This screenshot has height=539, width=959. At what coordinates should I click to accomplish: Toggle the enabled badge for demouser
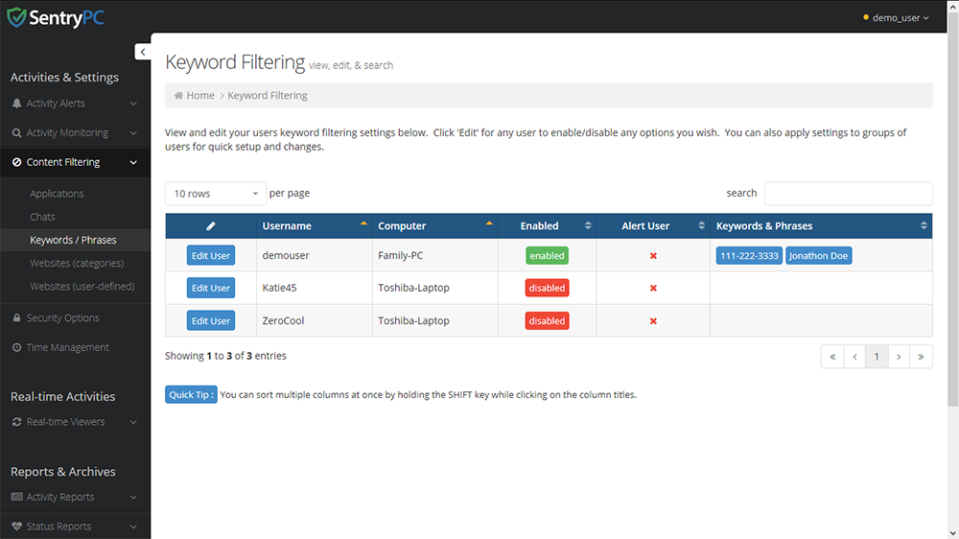pos(547,256)
